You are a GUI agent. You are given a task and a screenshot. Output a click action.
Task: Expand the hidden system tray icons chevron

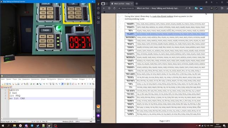click(x=197, y=126)
